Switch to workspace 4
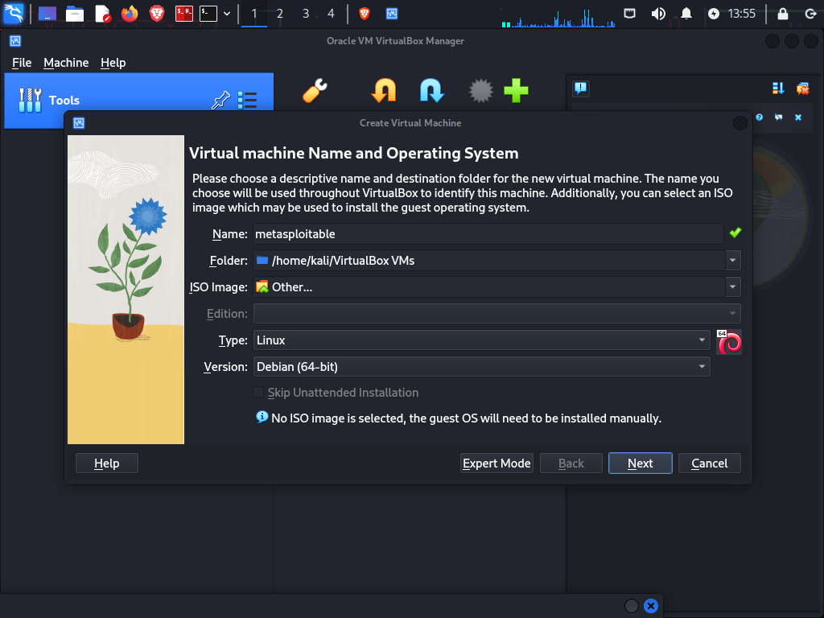 (x=331, y=14)
